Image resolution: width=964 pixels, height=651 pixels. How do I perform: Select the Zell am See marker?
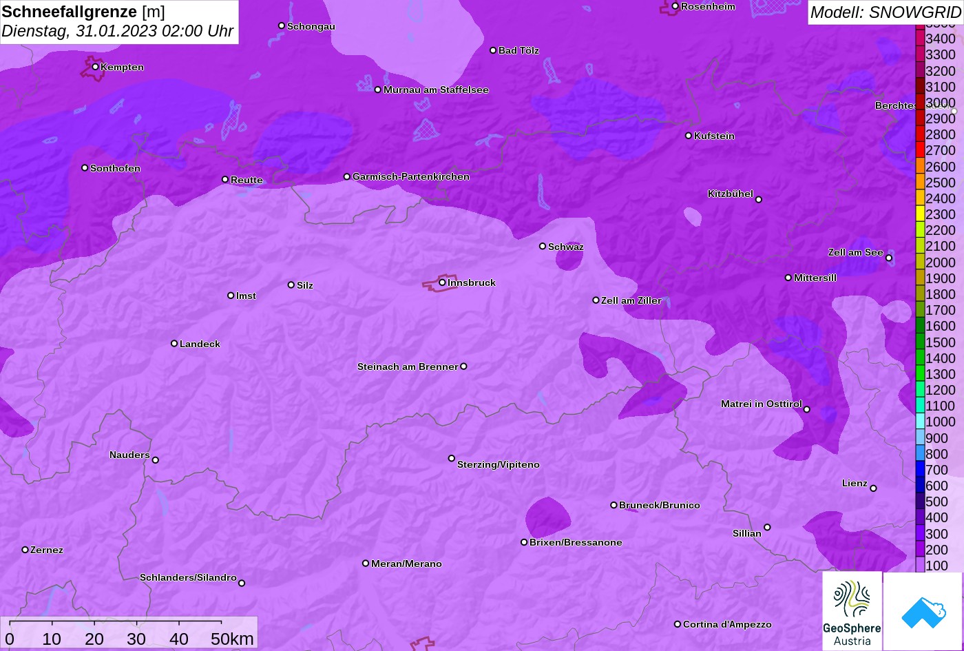click(x=889, y=258)
